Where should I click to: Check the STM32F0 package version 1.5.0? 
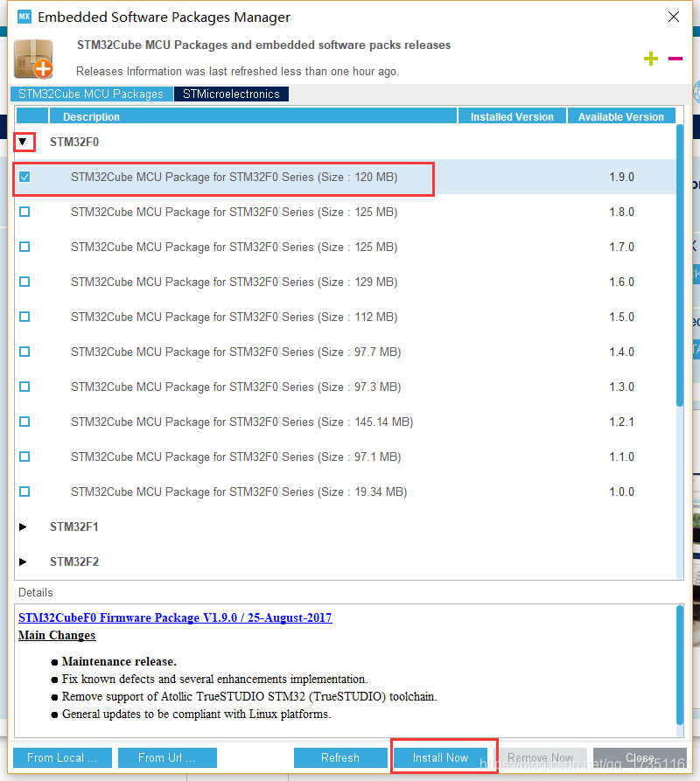point(24,317)
